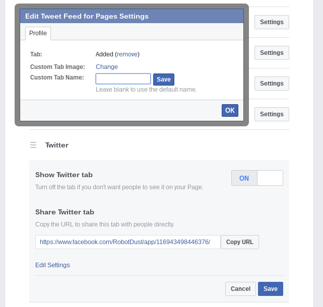Toggle the Show Twitter tab ON switch

point(244,178)
